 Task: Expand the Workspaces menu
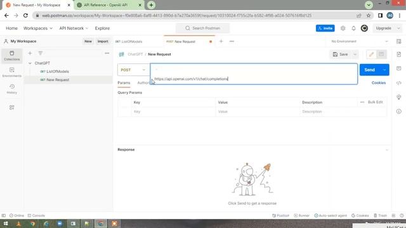(x=38, y=28)
